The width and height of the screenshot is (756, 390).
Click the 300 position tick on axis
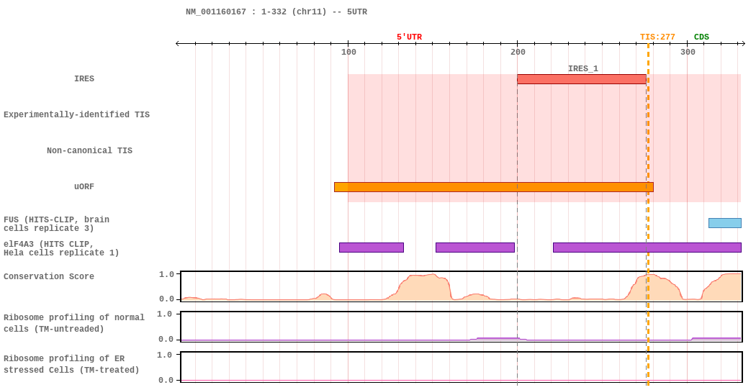688,52
